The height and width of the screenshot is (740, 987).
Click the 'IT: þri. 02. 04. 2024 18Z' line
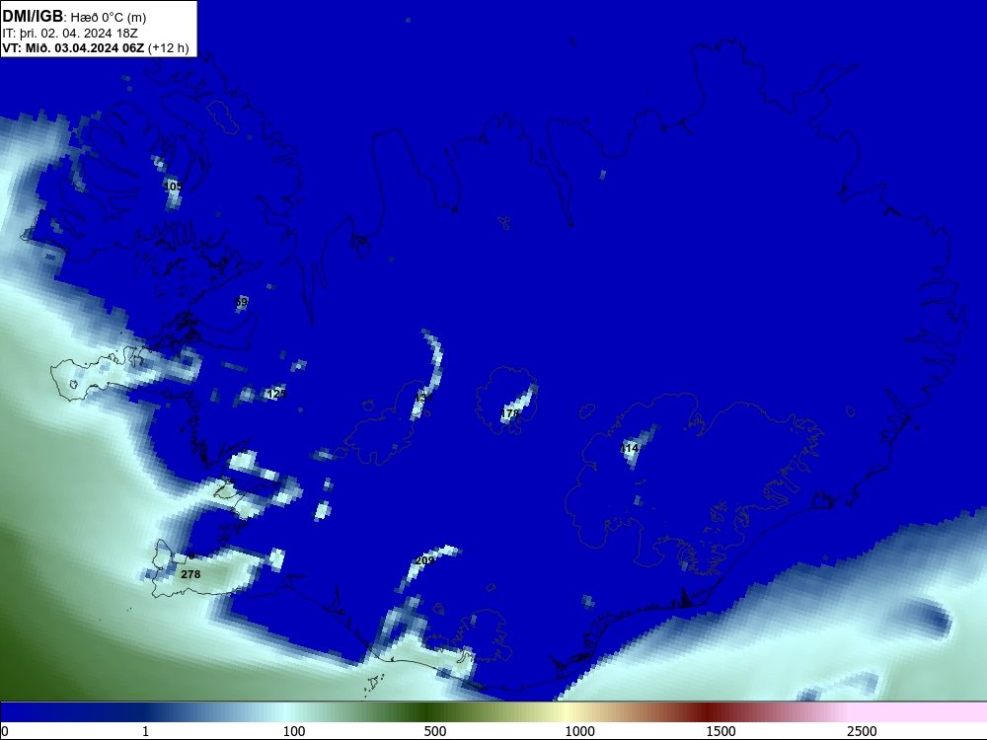pos(70,34)
